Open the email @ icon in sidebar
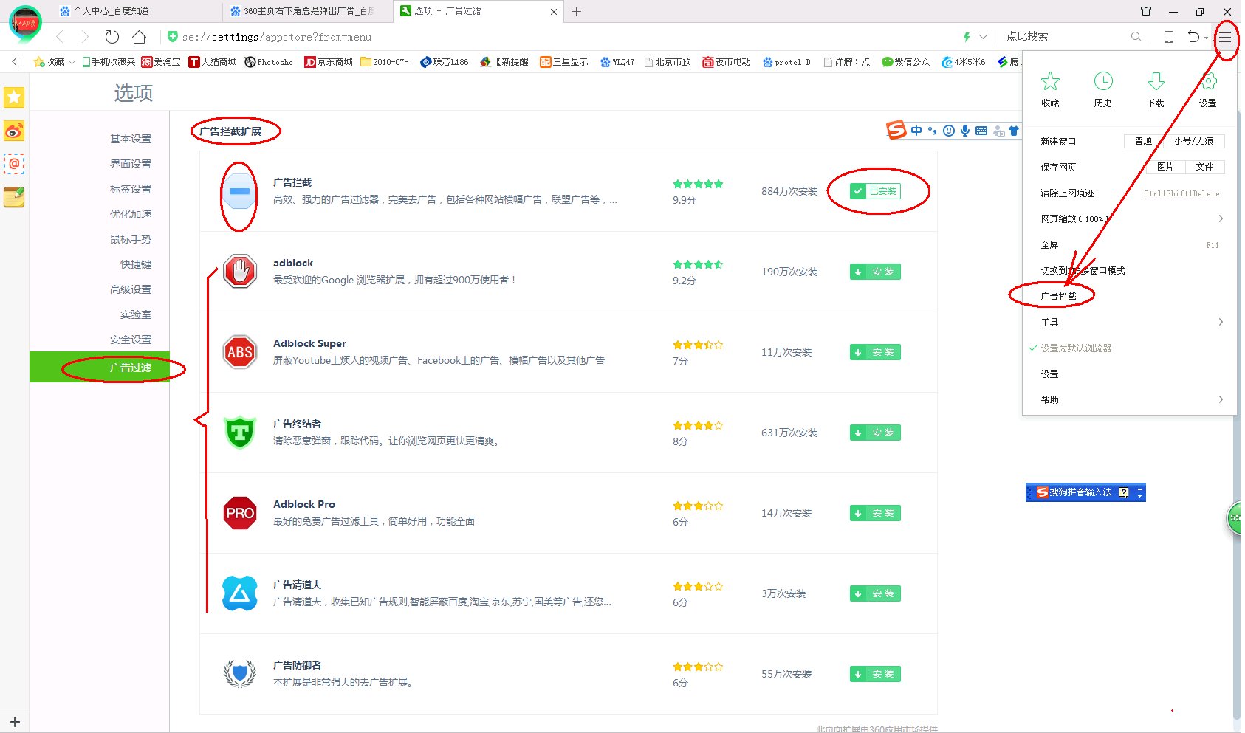Image resolution: width=1245 pixels, height=733 pixels. [x=14, y=164]
